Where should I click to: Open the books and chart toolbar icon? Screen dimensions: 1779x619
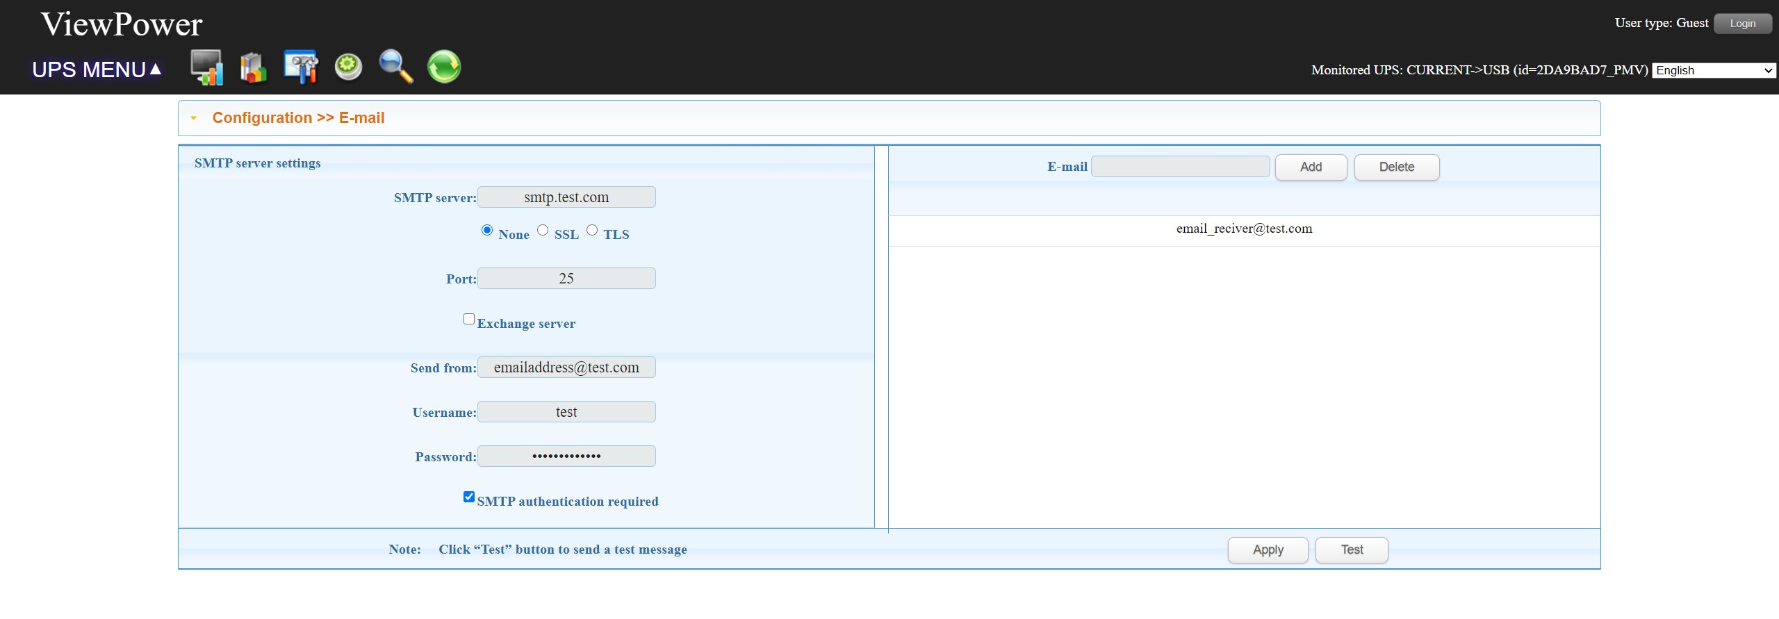[x=254, y=67]
